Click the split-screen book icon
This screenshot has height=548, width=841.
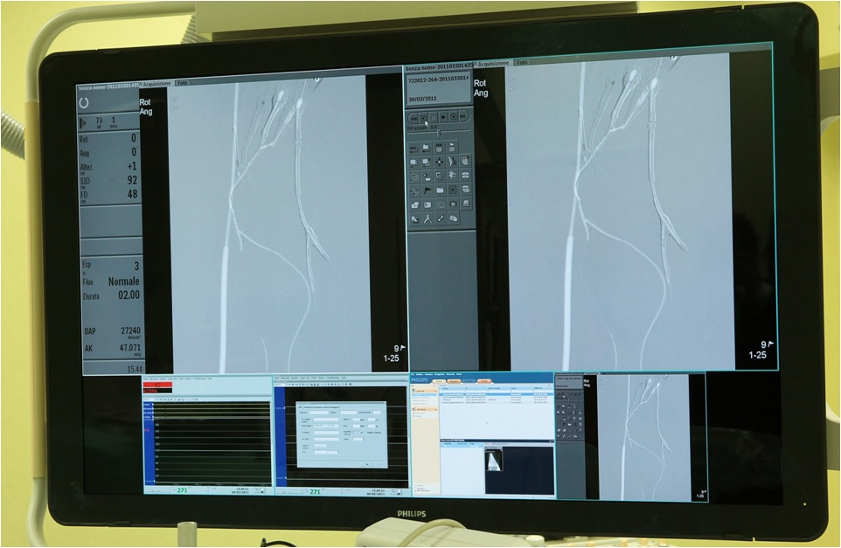coord(427,205)
